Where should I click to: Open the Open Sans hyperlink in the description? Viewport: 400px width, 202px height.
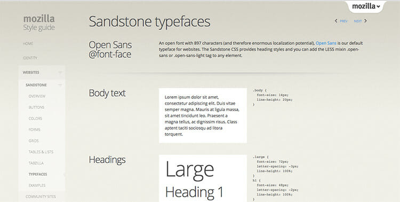(x=326, y=43)
